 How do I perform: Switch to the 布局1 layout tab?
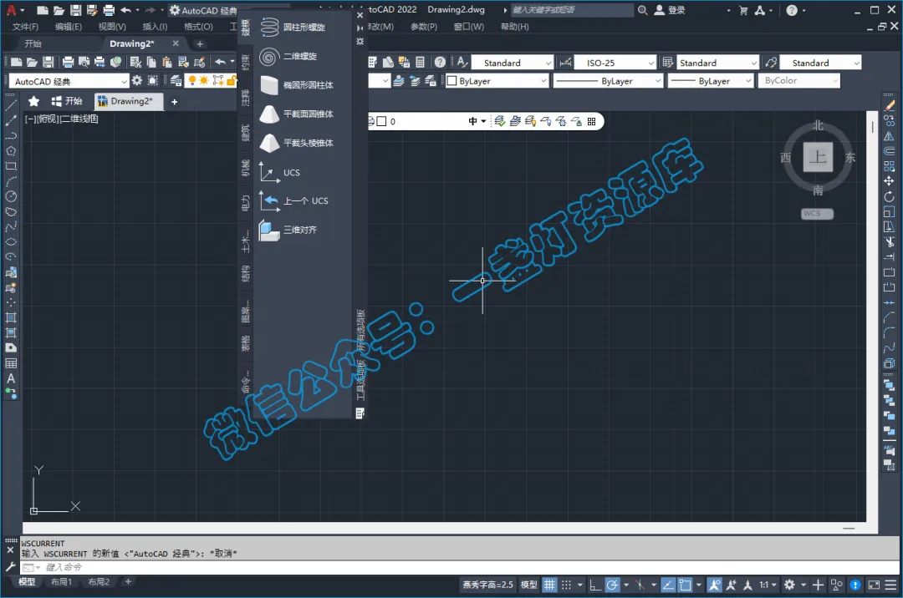(61, 582)
